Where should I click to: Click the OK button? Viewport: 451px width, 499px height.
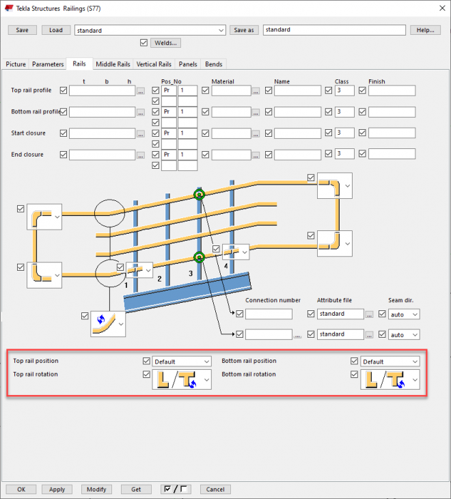pyautogui.click(x=21, y=489)
